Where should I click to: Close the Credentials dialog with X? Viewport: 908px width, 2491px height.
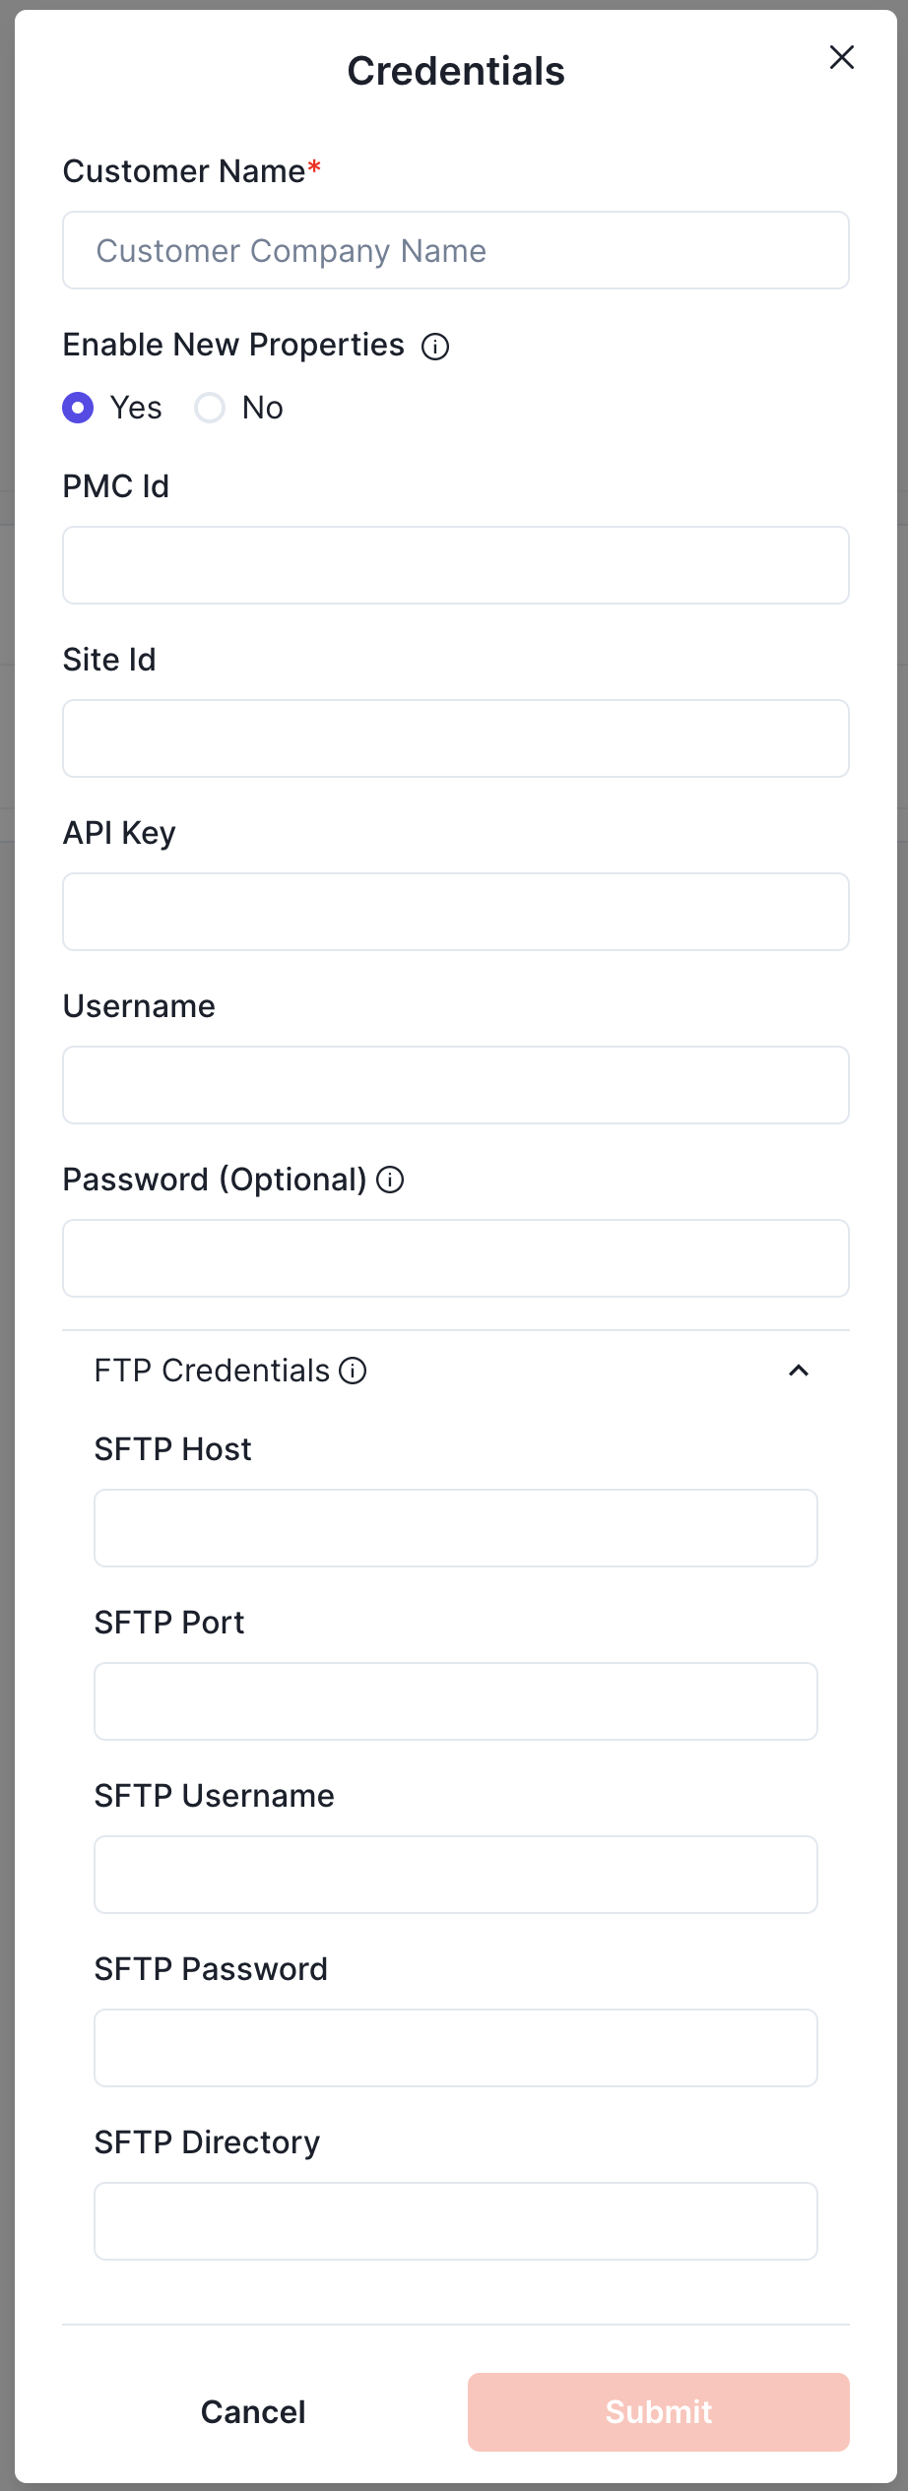click(x=841, y=57)
